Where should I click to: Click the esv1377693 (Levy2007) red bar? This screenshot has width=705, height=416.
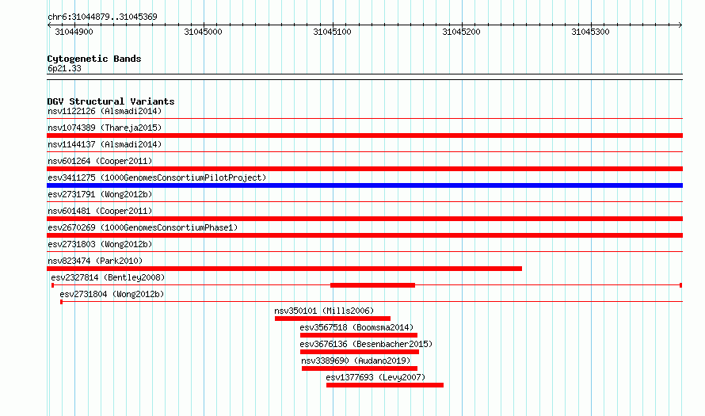click(385, 385)
